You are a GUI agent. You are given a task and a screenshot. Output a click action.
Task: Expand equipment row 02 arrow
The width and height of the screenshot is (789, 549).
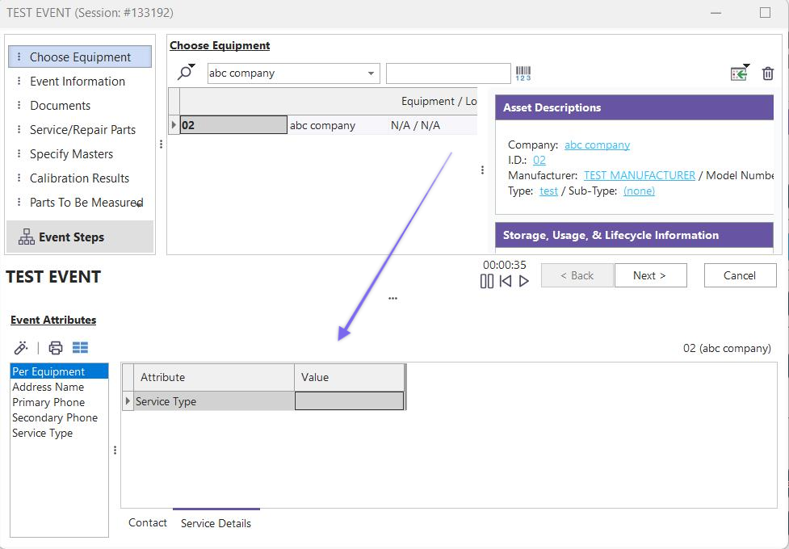point(174,125)
